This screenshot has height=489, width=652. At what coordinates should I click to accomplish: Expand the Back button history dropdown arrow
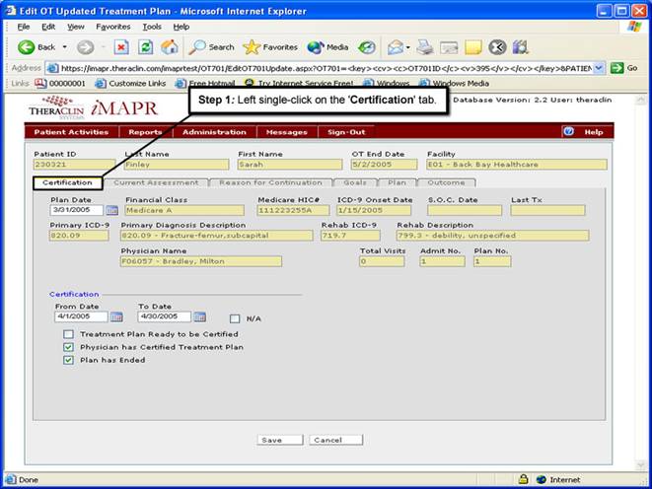click(x=64, y=47)
